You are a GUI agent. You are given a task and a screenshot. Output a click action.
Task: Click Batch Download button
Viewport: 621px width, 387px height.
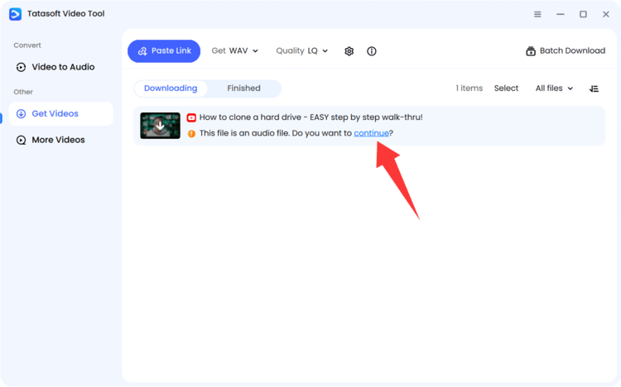566,50
